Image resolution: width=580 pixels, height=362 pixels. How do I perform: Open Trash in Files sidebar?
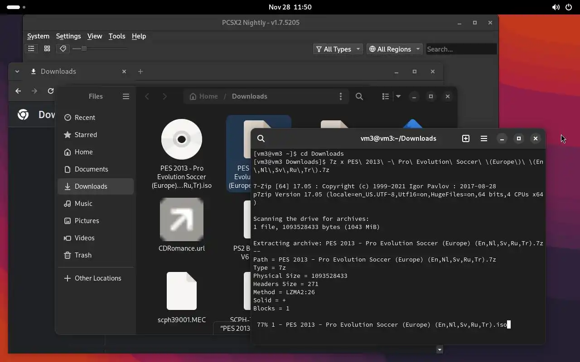pos(95,255)
